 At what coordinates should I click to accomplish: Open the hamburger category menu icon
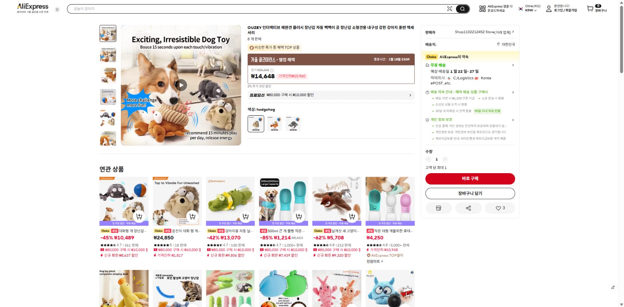pos(57,9)
